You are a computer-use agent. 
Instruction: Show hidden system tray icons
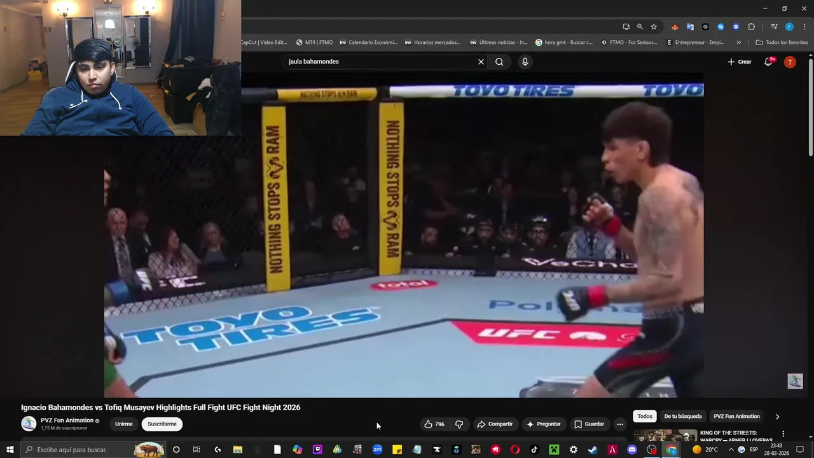pos(731,450)
